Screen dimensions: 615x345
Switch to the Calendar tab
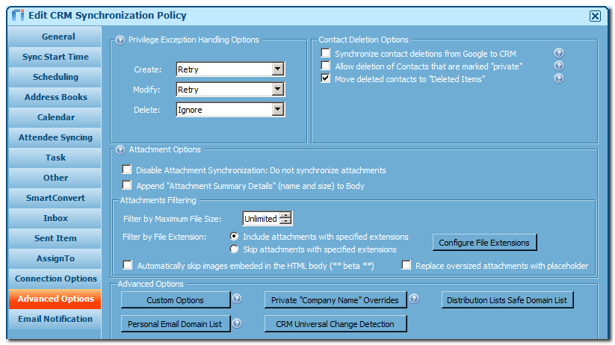coord(55,117)
